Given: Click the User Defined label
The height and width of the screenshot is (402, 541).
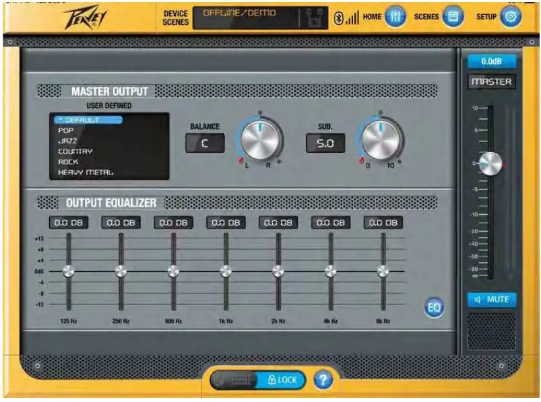Looking at the screenshot, I should coord(109,106).
